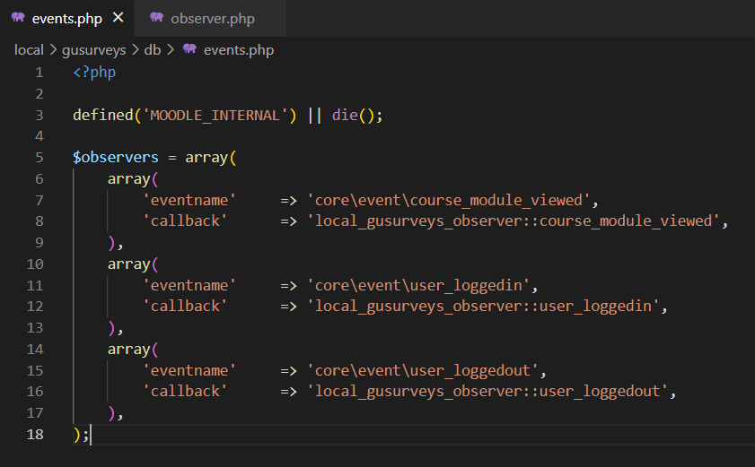Select 'events.php' in the breadcrumb
This screenshot has width=755, height=467.
pyautogui.click(x=238, y=50)
